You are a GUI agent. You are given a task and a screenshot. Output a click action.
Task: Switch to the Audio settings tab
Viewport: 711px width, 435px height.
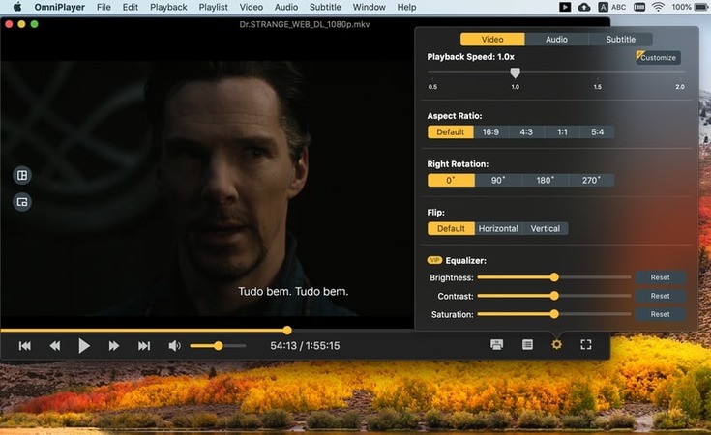click(556, 39)
